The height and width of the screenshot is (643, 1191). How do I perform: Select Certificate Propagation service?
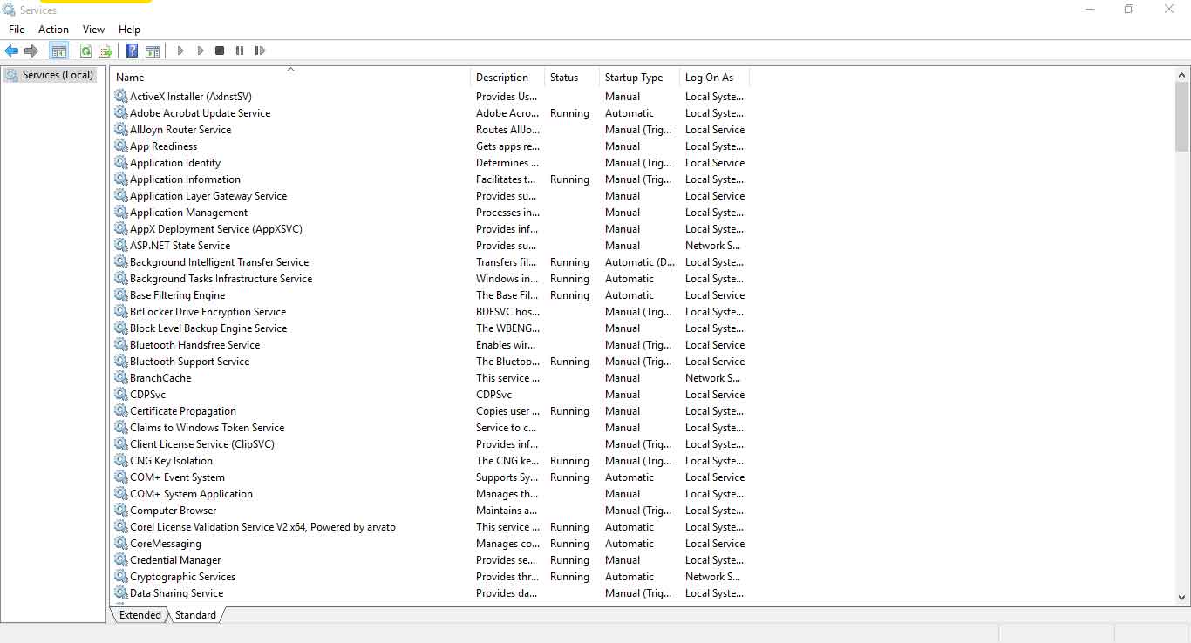(183, 411)
